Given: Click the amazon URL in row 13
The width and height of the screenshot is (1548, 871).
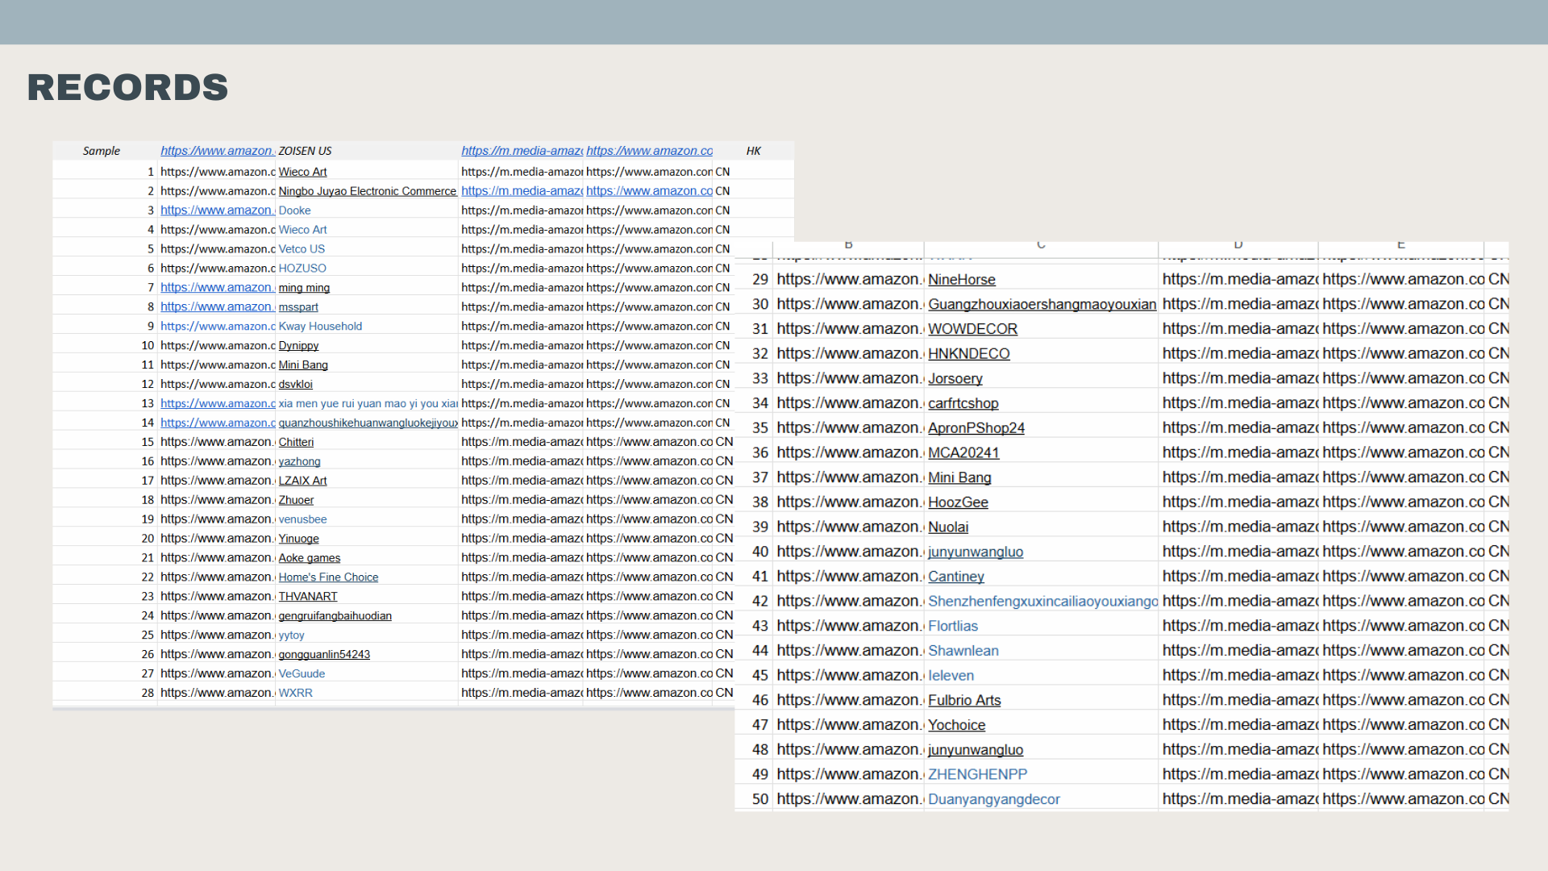Looking at the screenshot, I should click(x=218, y=404).
